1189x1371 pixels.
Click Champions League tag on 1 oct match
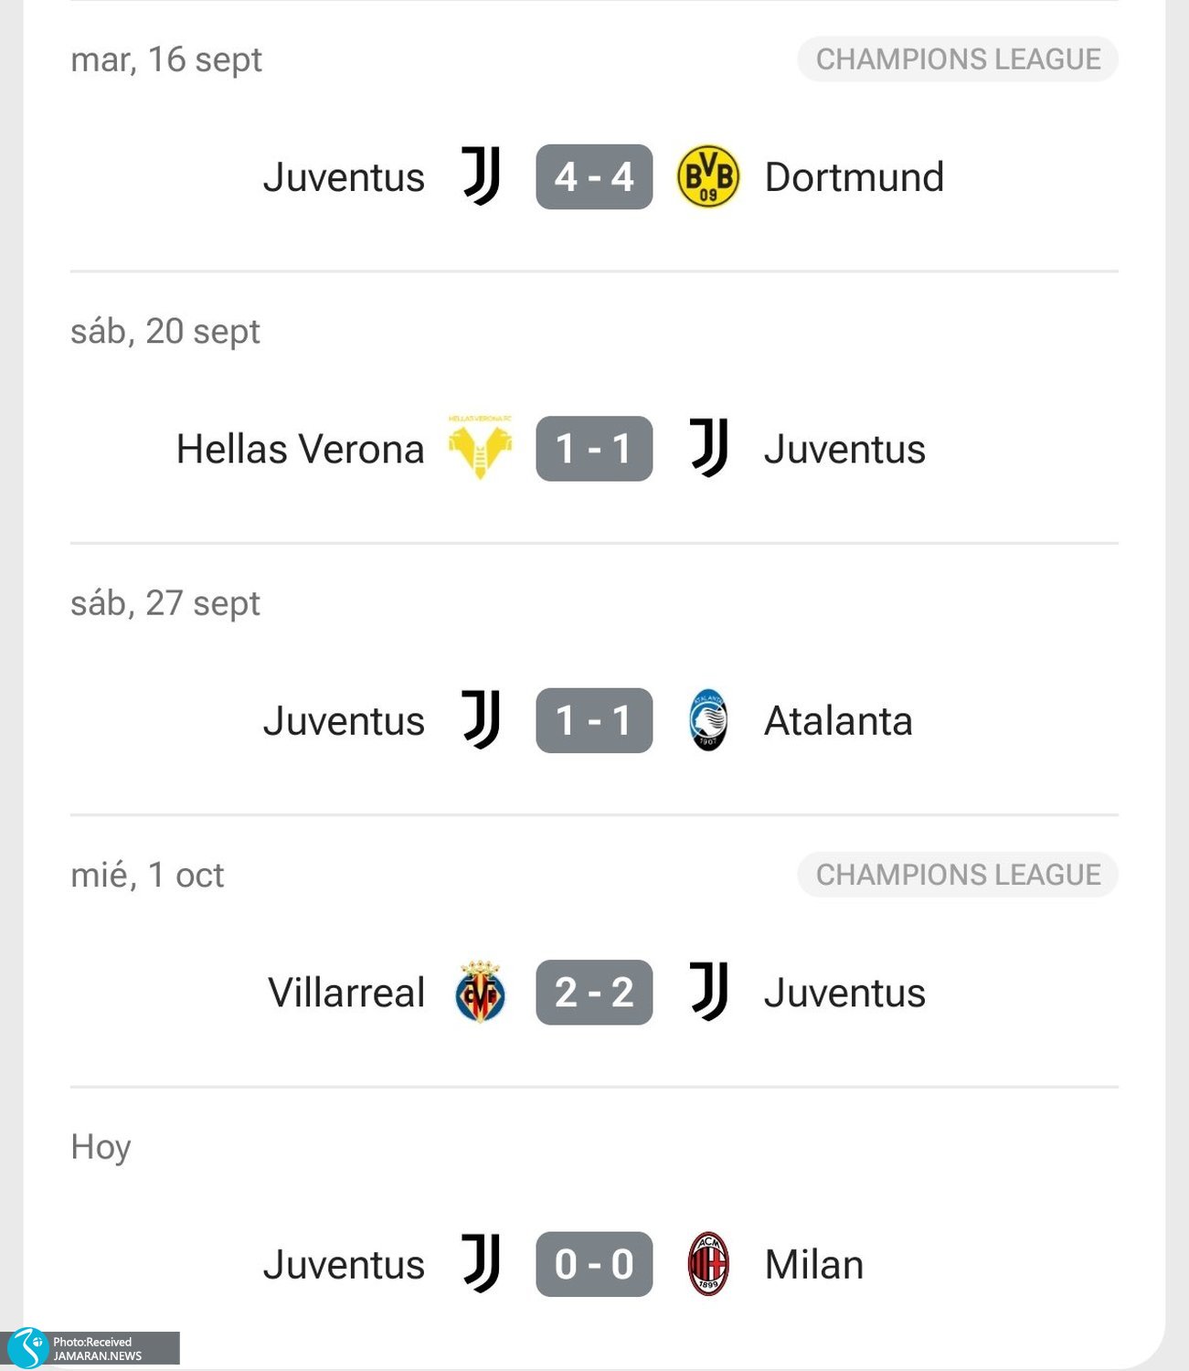click(957, 875)
